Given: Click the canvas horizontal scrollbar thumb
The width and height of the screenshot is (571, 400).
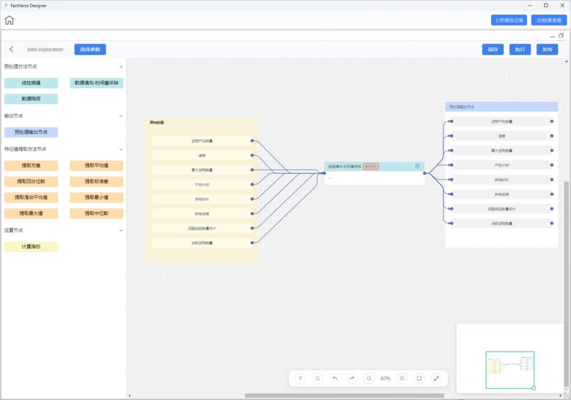Looking at the screenshot, I should click(344, 396).
